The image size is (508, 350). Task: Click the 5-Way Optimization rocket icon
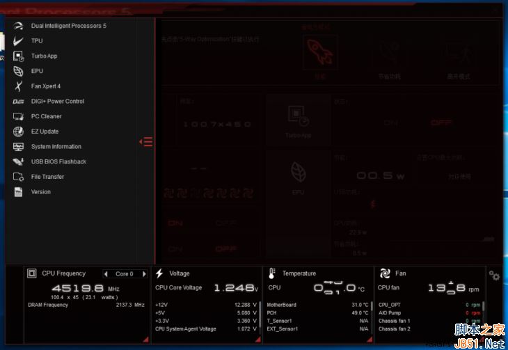point(320,52)
